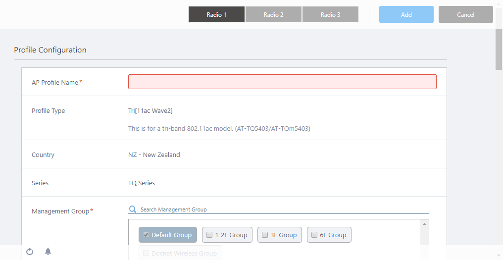
Task: Focus the AP Profile Name field
Action: coord(282,82)
